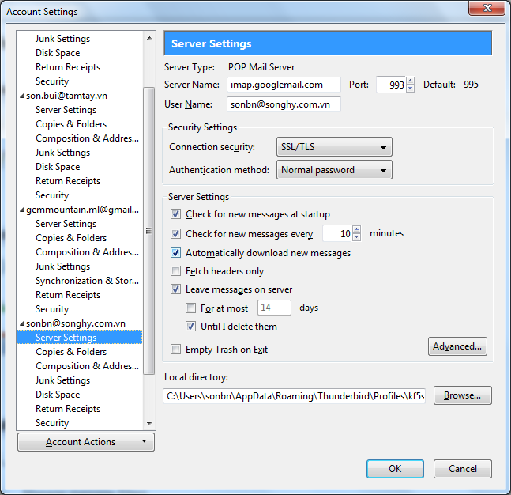Uncheck Leave messages on server
This screenshot has width=511, height=495.
pos(175,290)
